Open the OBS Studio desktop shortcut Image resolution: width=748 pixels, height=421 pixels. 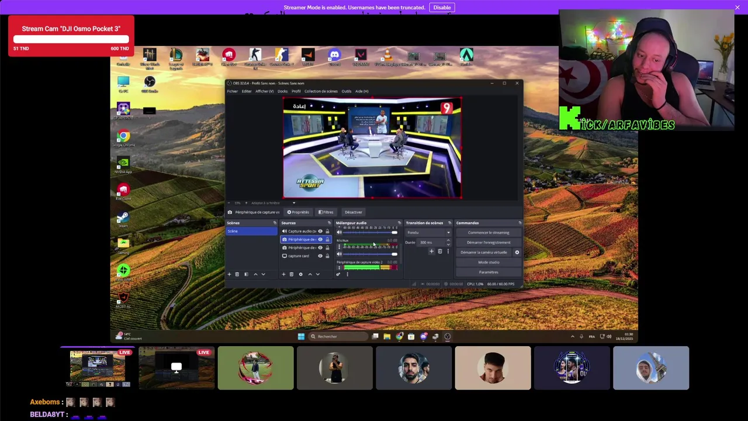pyautogui.click(x=150, y=84)
